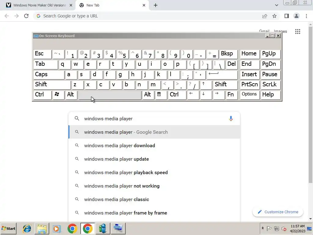Click Customize Chrome button
This screenshot has height=235, width=313.
(x=278, y=212)
